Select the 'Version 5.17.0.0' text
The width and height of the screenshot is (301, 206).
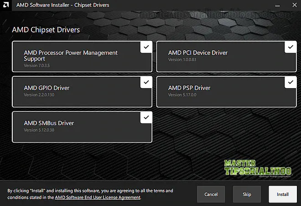coord(182,95)
